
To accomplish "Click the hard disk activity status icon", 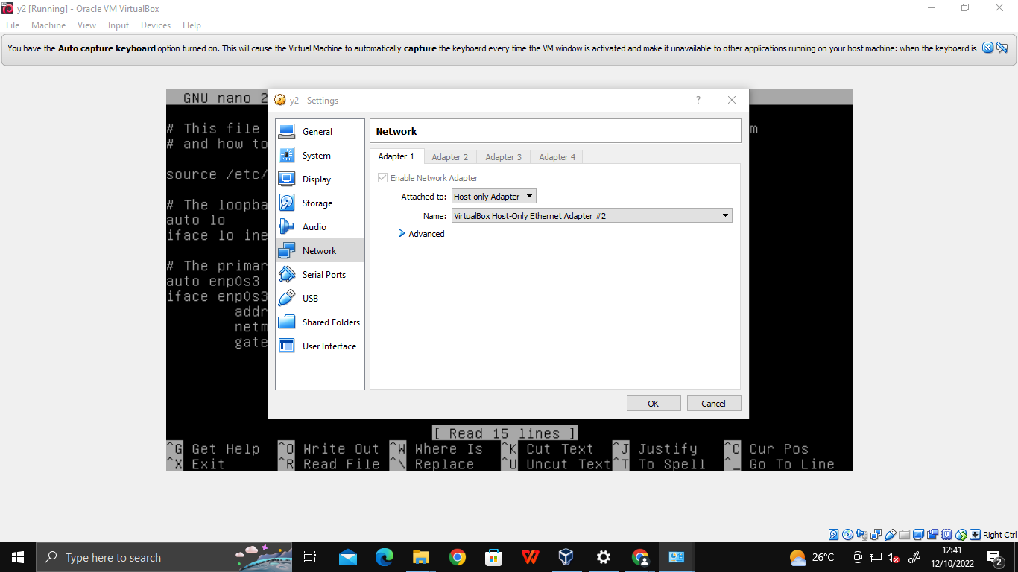I will tap(833, 535).
